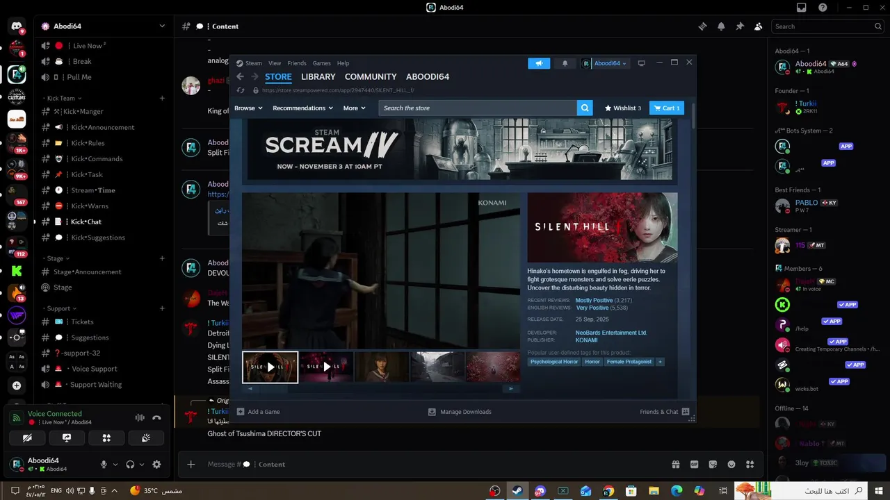Open Microsoft Edge from Windows taskbar
Image resolution: width=890 pixels, height=500 pixels.
[x=677, y=491]
